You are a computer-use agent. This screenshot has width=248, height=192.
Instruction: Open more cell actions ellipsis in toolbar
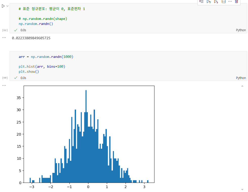click(230, 2)
